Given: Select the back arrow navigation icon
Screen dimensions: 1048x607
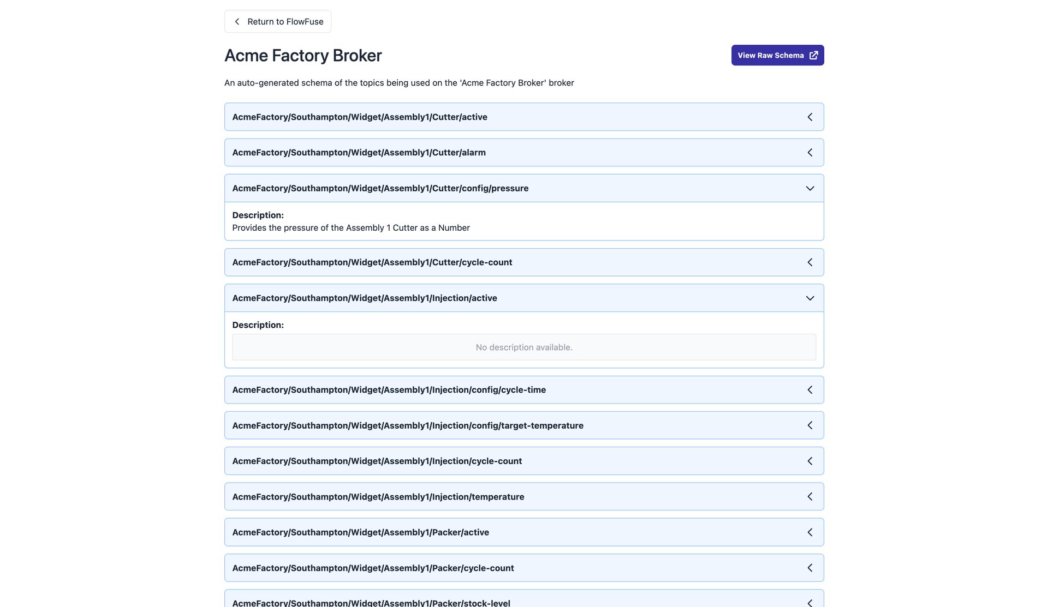Looking at the screenshot, I should click(x=236, y=21).
